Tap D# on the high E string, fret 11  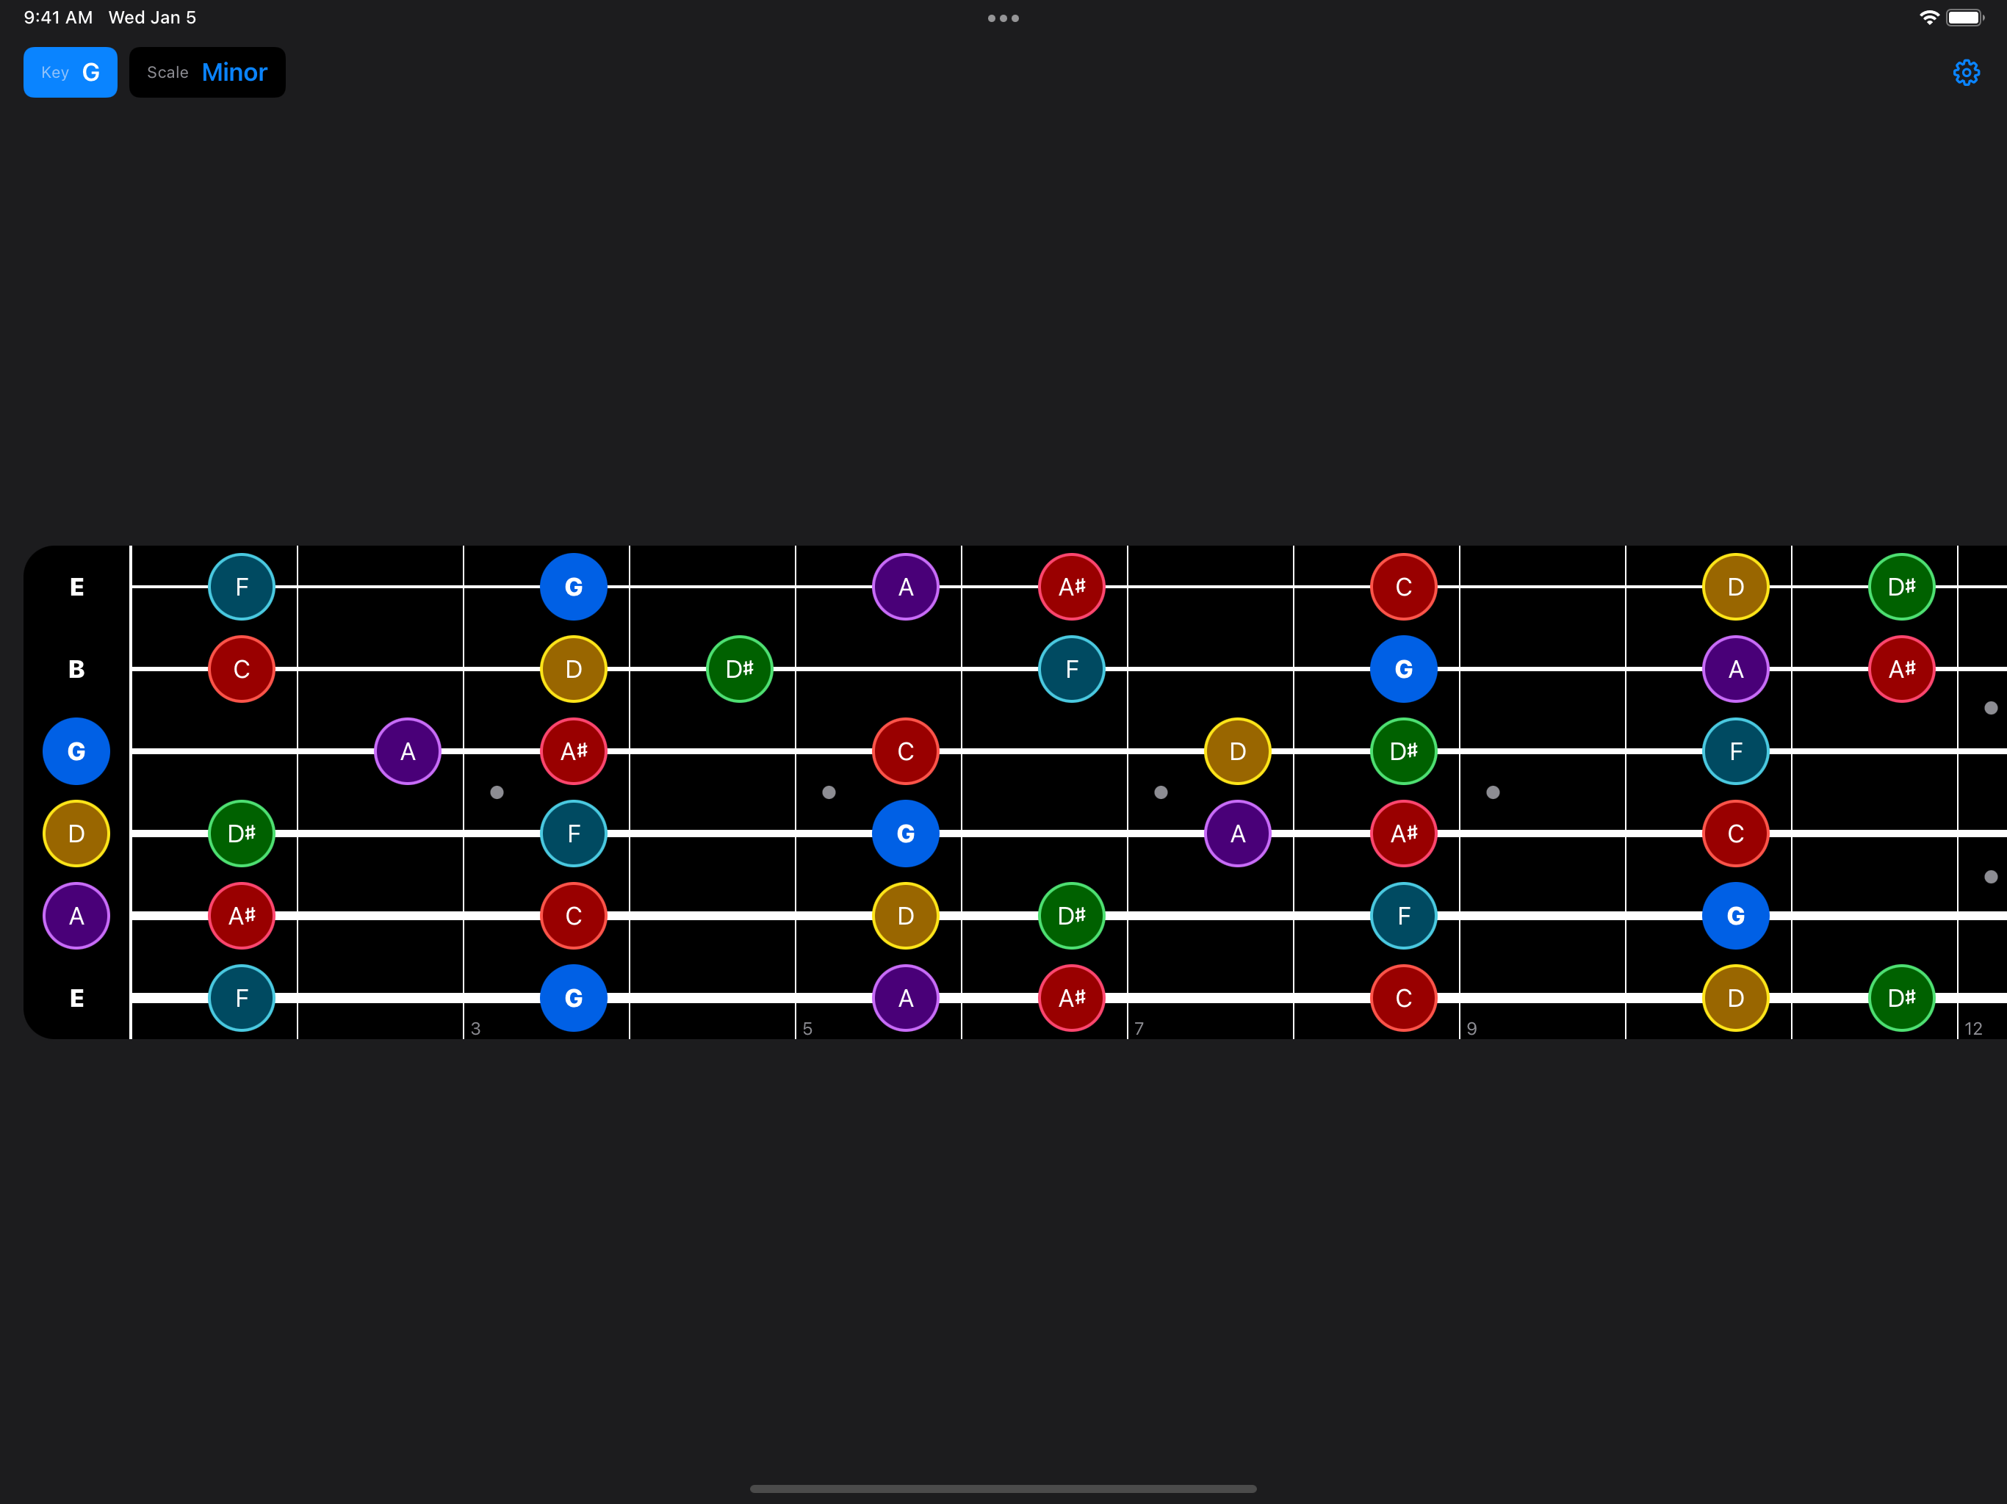click(x=1902, y=587)
